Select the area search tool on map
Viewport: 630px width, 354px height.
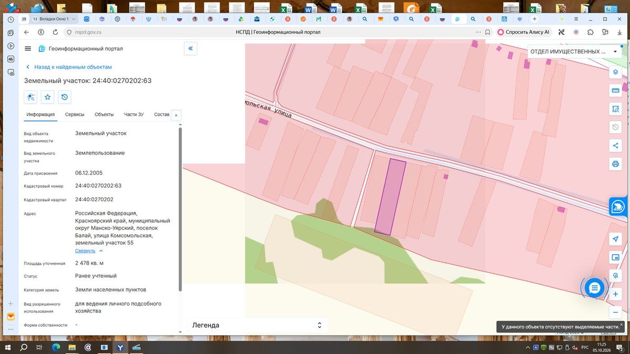pyautogui.click(x=616, y=109)
